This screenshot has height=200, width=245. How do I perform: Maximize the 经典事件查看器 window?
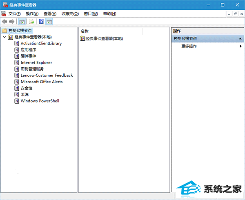click(223, 5)
